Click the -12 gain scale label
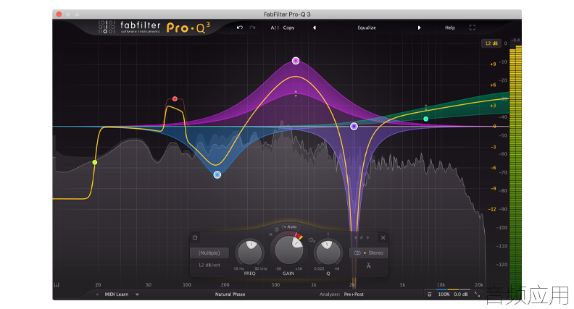Screen dimensions: 574x309 pos(492,209)
